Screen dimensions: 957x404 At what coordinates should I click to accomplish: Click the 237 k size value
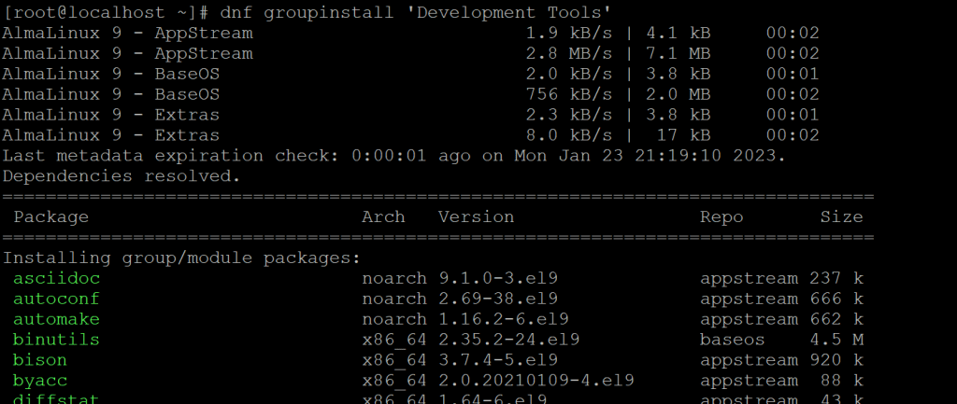(836, 278)
